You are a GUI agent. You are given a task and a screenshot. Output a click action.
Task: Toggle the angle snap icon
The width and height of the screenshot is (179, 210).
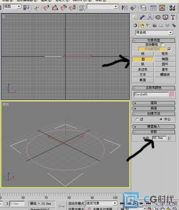55,8
